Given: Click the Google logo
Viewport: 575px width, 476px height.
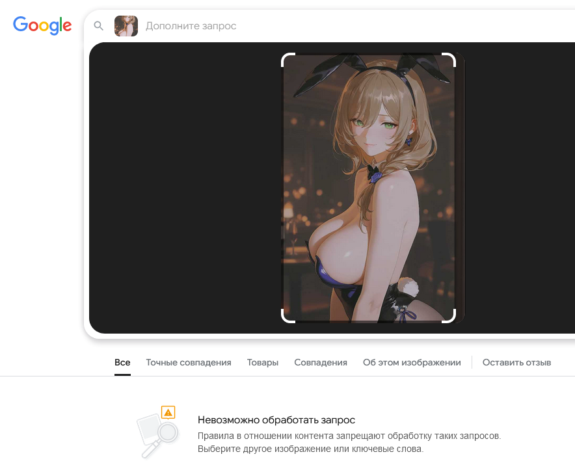Looking at the screenshot, I should (42, 25).
